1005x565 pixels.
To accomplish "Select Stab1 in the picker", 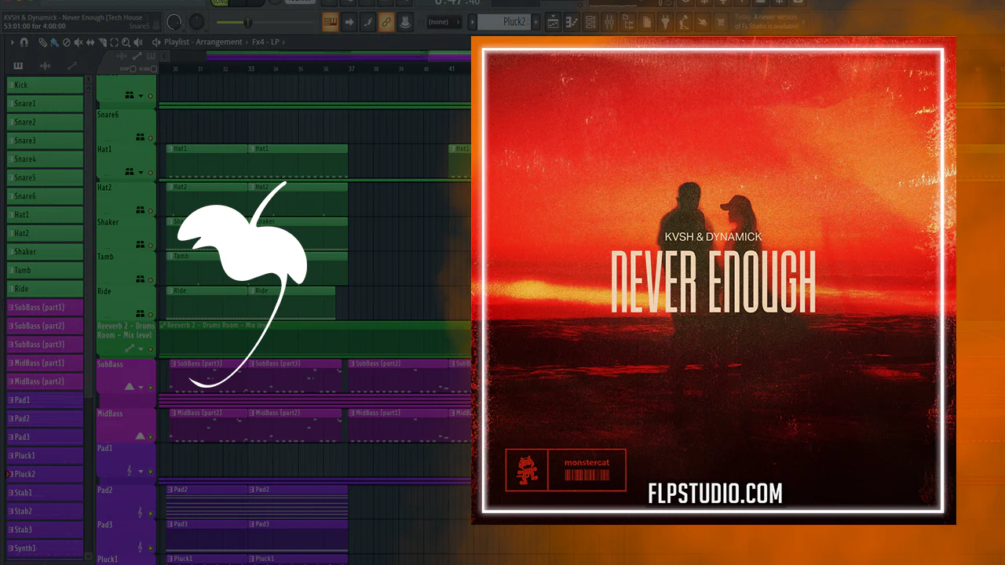I will pos(45,493).
